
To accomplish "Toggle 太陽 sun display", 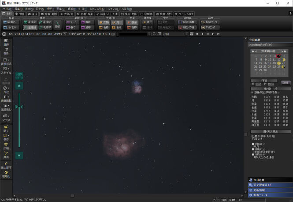I will [x=104, y=22].
